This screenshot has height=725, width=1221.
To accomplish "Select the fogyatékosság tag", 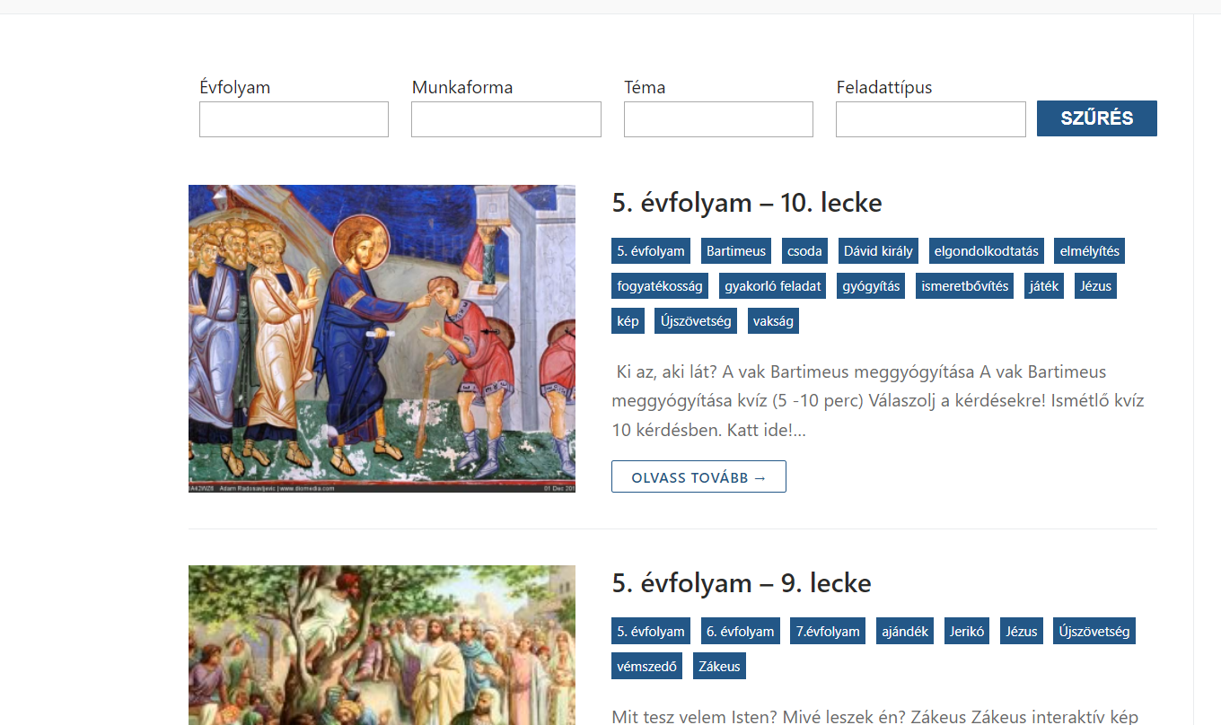I will tap(660, 286).
